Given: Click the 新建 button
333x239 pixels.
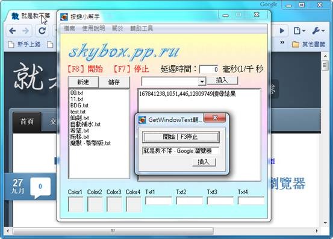Looking at the screenshot, I should [83, 82].
